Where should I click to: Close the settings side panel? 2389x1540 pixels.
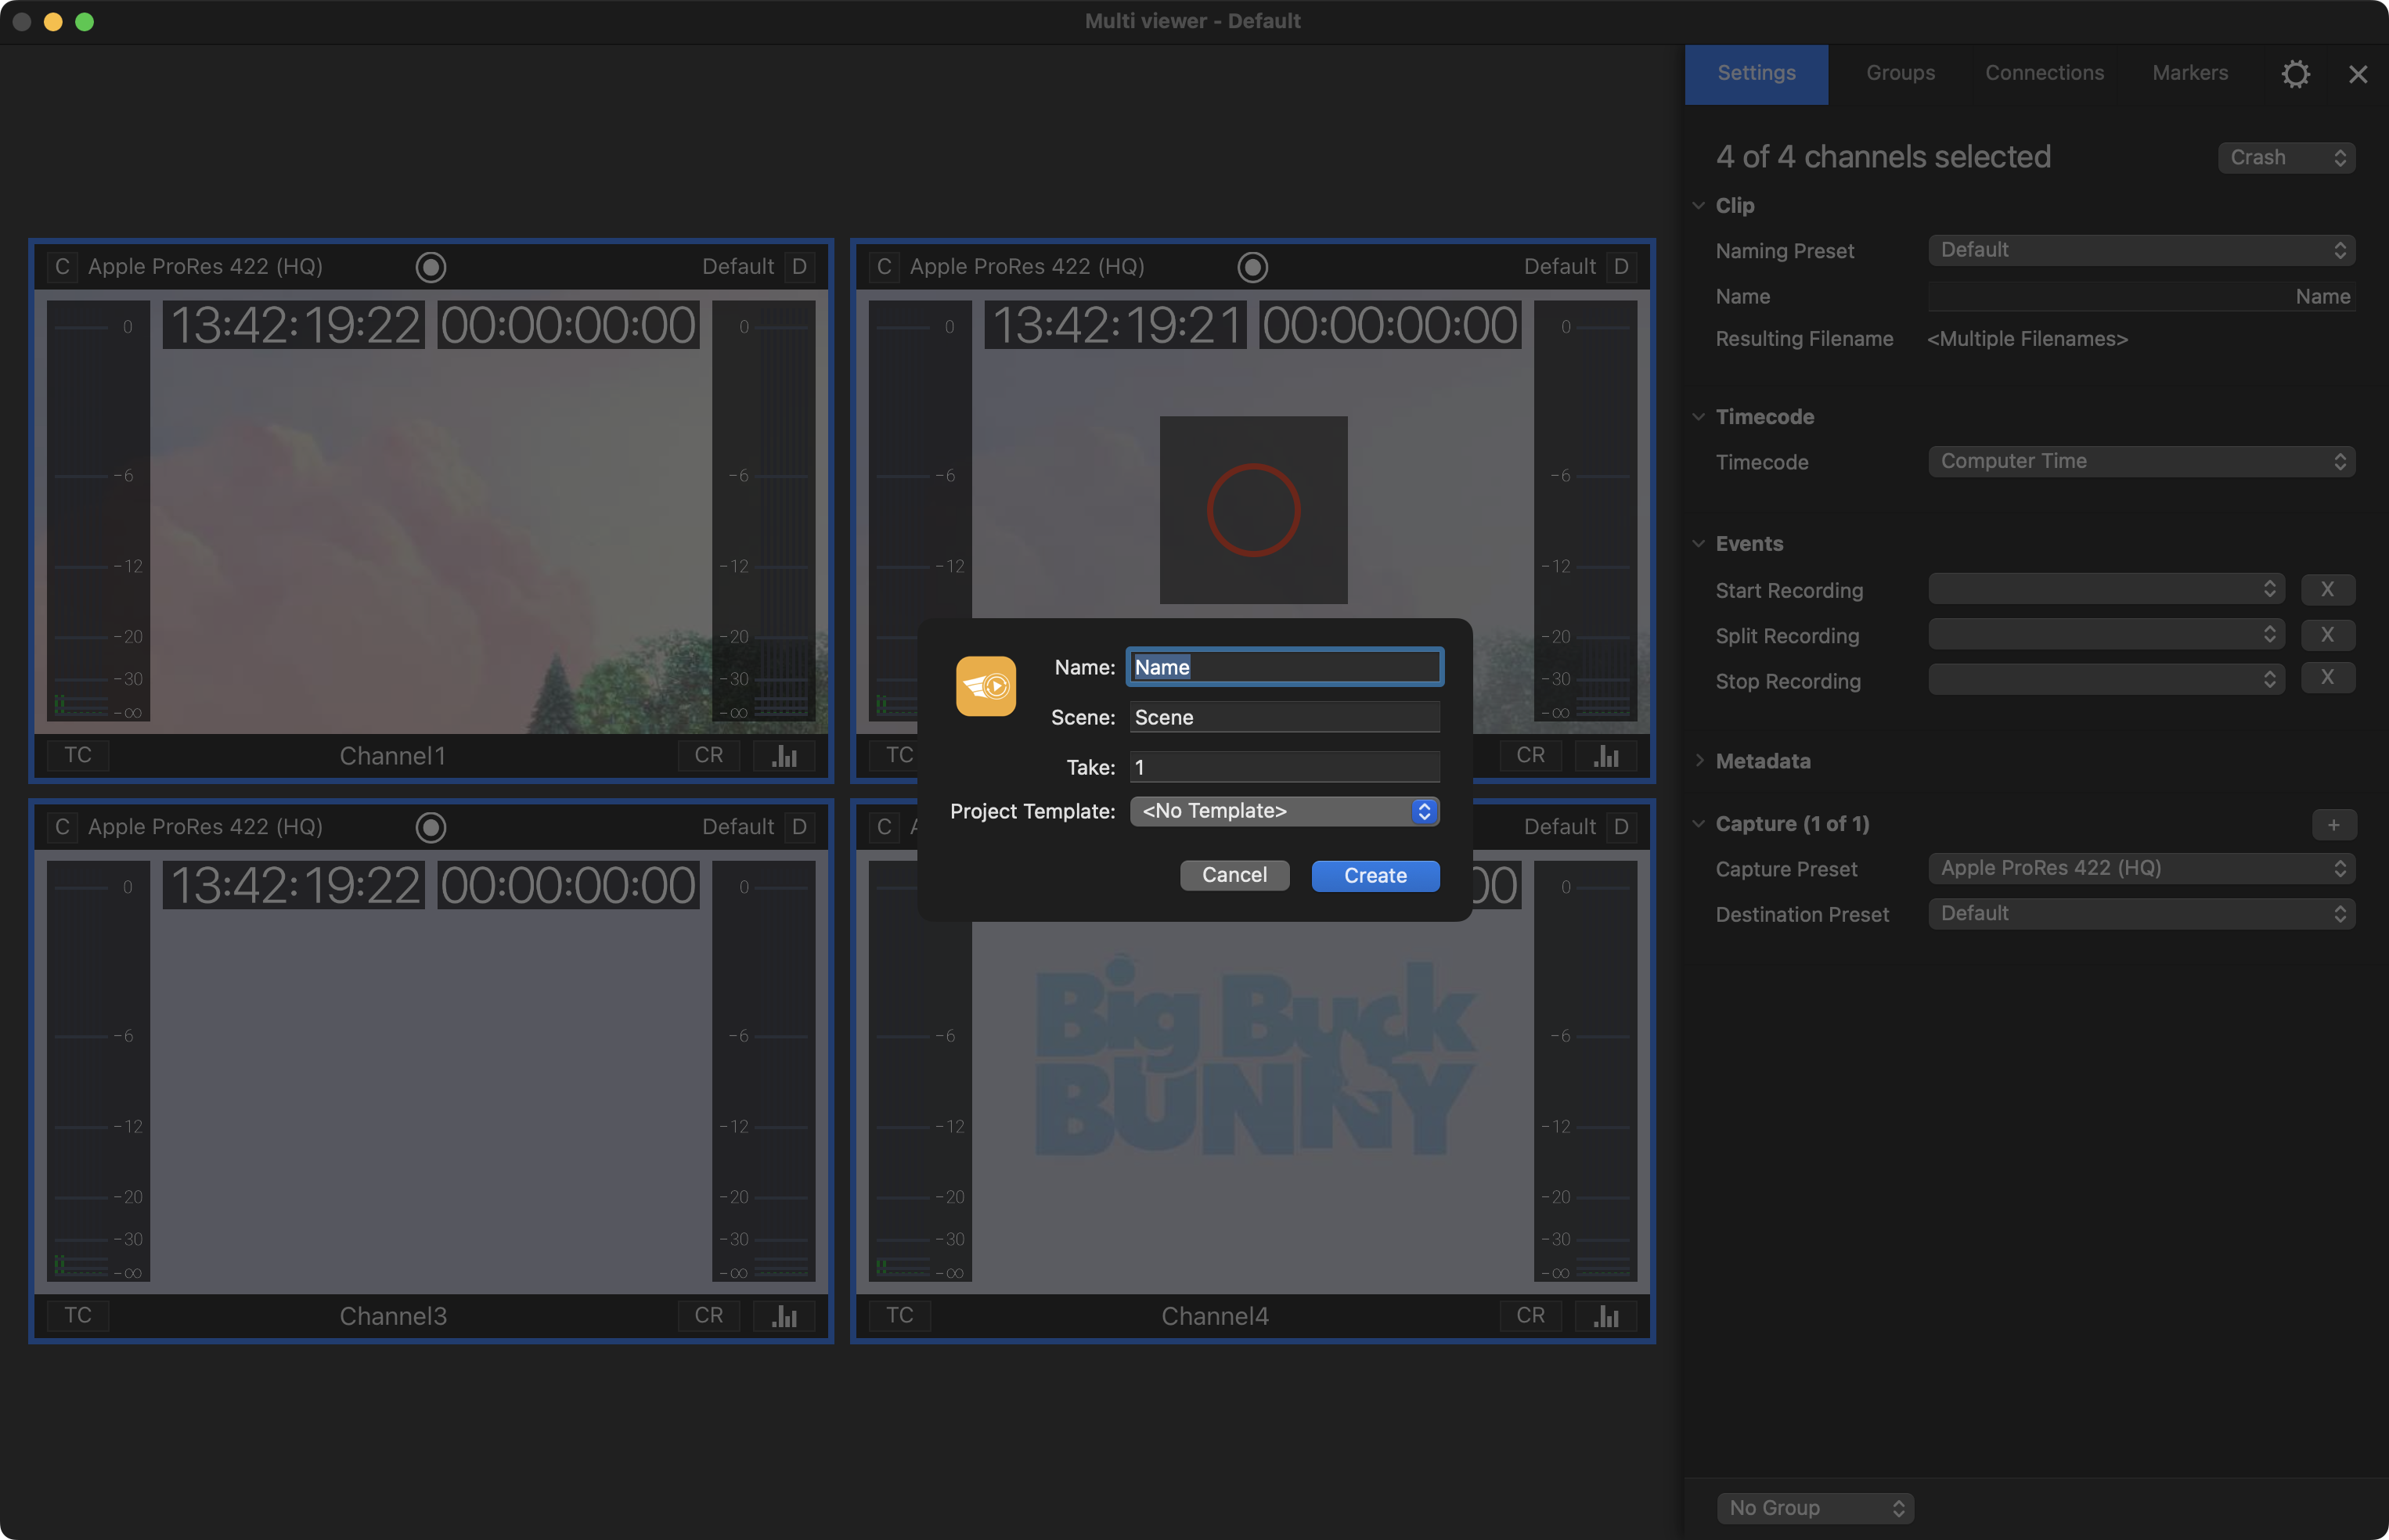point(2358,74)
